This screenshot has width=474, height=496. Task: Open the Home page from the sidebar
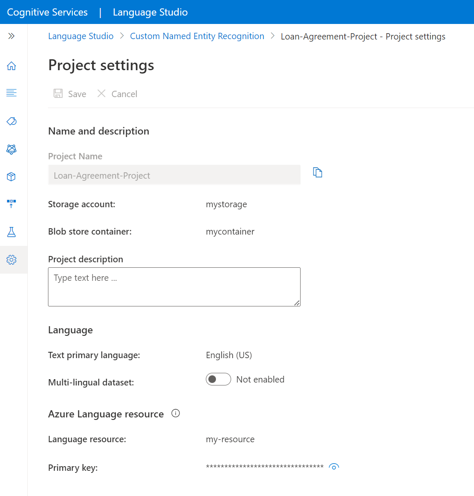coord(11,66)
